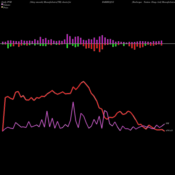Click the magenta Volume legend swatch
The image size is (175, 175).
click(x=2, y=4)
